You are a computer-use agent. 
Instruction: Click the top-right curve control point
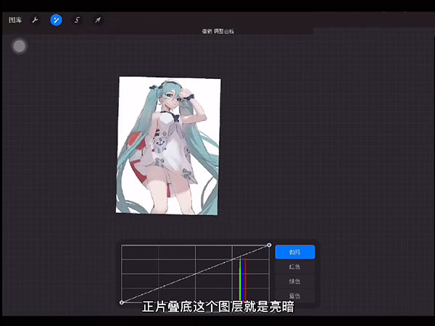[269, 245]
